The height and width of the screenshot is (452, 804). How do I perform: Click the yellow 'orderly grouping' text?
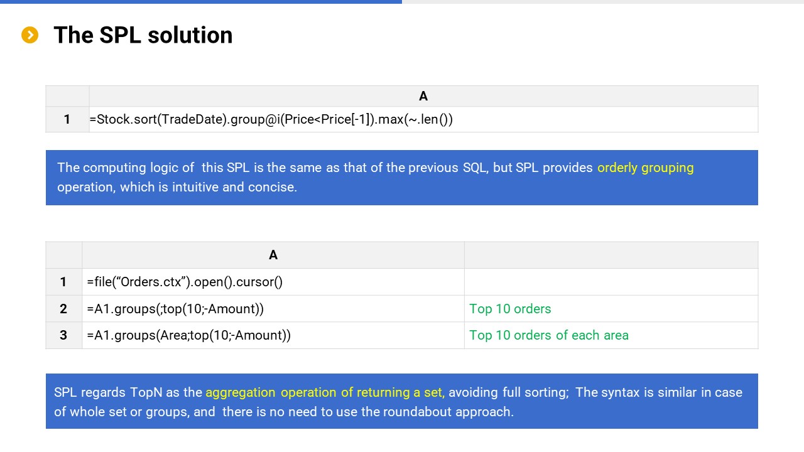(x=645, y=168)
